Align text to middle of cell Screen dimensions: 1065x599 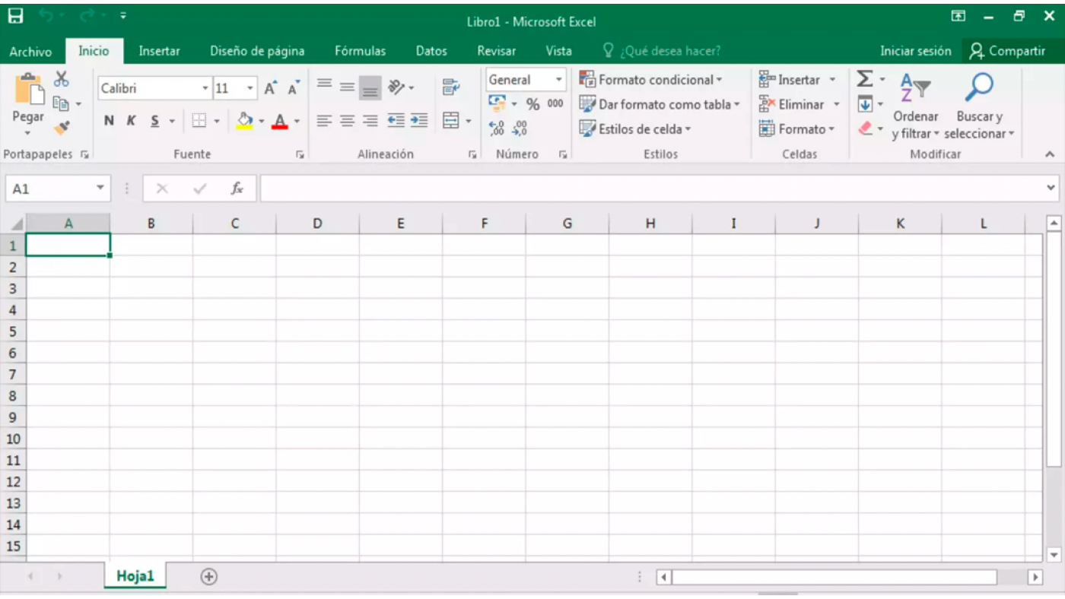click(x=348, y=87)
